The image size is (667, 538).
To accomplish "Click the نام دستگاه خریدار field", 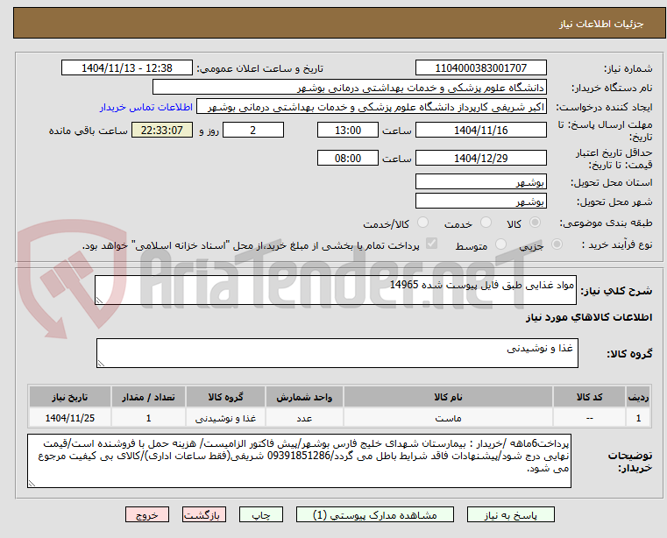I will click(349, 88).
